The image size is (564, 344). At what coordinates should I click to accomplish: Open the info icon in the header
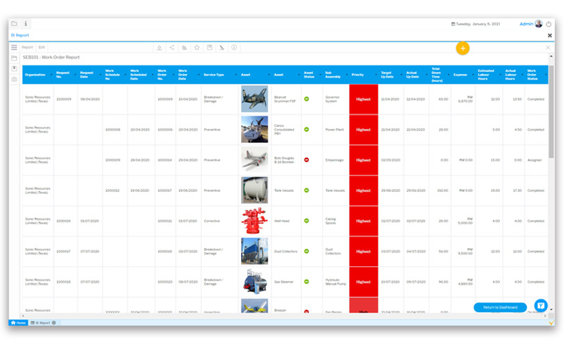coord(26,23)
